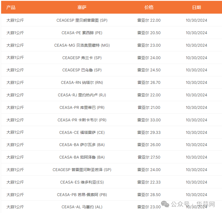This screenshot has width=222, height=213.
Task: Select CEASA-RN 纳塔尔 (RN) cell
Action: coord(82,82)
